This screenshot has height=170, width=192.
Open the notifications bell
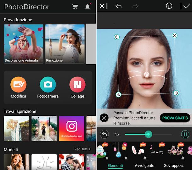pyautogui.click(x=88, y=7)
